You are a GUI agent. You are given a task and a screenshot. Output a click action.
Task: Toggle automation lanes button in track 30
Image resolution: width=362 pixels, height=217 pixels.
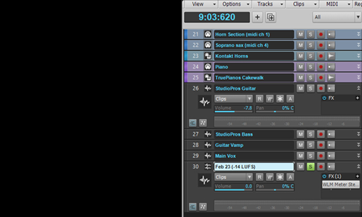[203, 207]
